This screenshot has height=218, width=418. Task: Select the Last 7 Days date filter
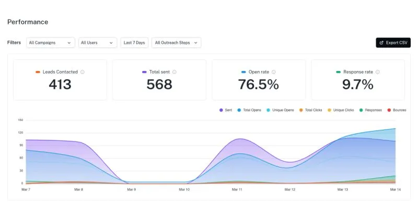coord(134,43)
